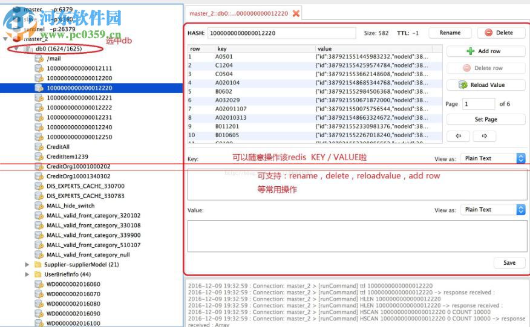Click the WD0000002016070 key icon
530x327 pixels.
click(39, 294)
